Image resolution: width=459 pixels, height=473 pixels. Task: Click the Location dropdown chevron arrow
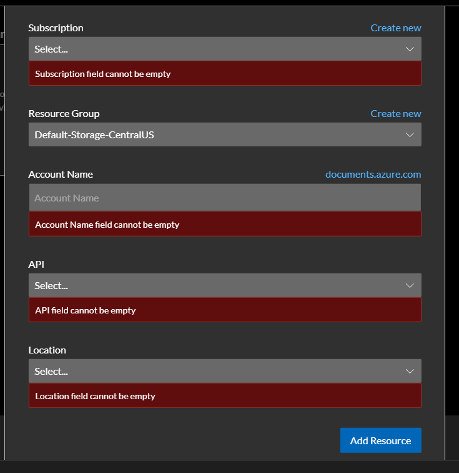410,372
